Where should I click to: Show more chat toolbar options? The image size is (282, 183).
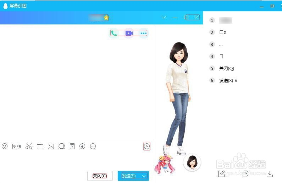[93, 146]
